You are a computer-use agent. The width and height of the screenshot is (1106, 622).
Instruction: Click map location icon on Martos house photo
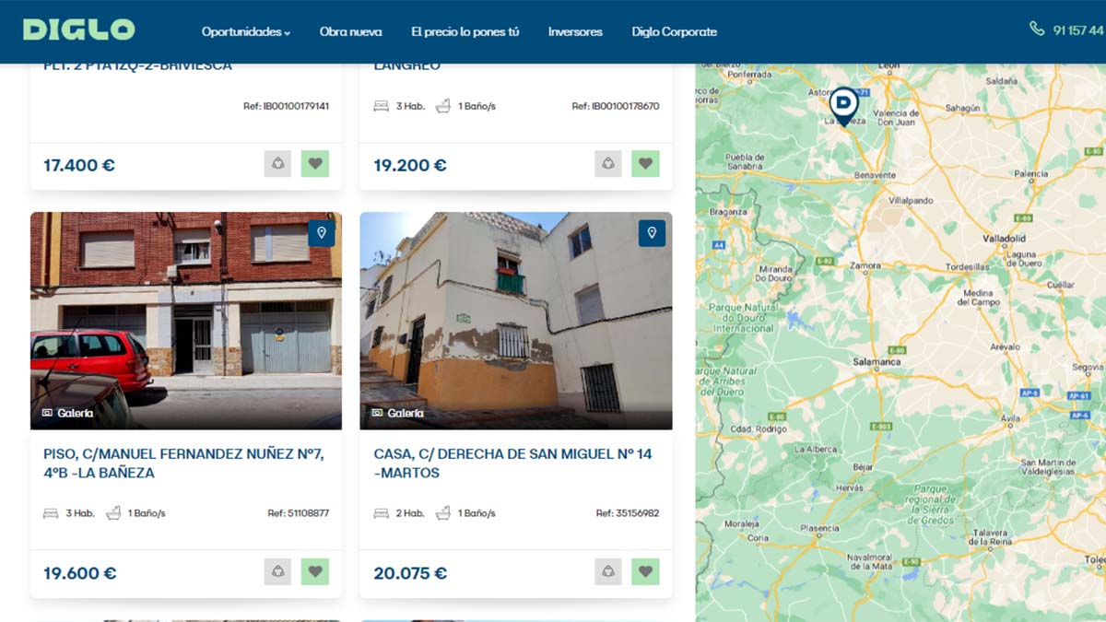point(652,233)
